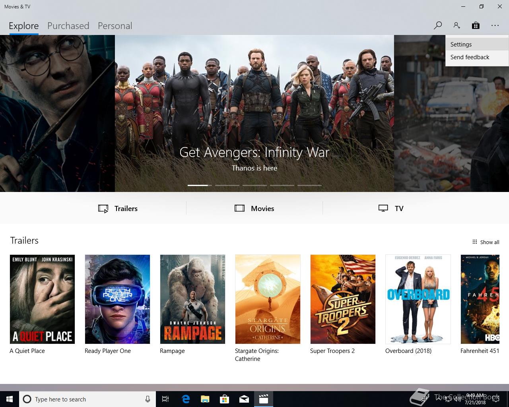The height and width of the screenshot is (407, 509).
Task: Open Overboard (2018) poster
Action: (418, 299)
